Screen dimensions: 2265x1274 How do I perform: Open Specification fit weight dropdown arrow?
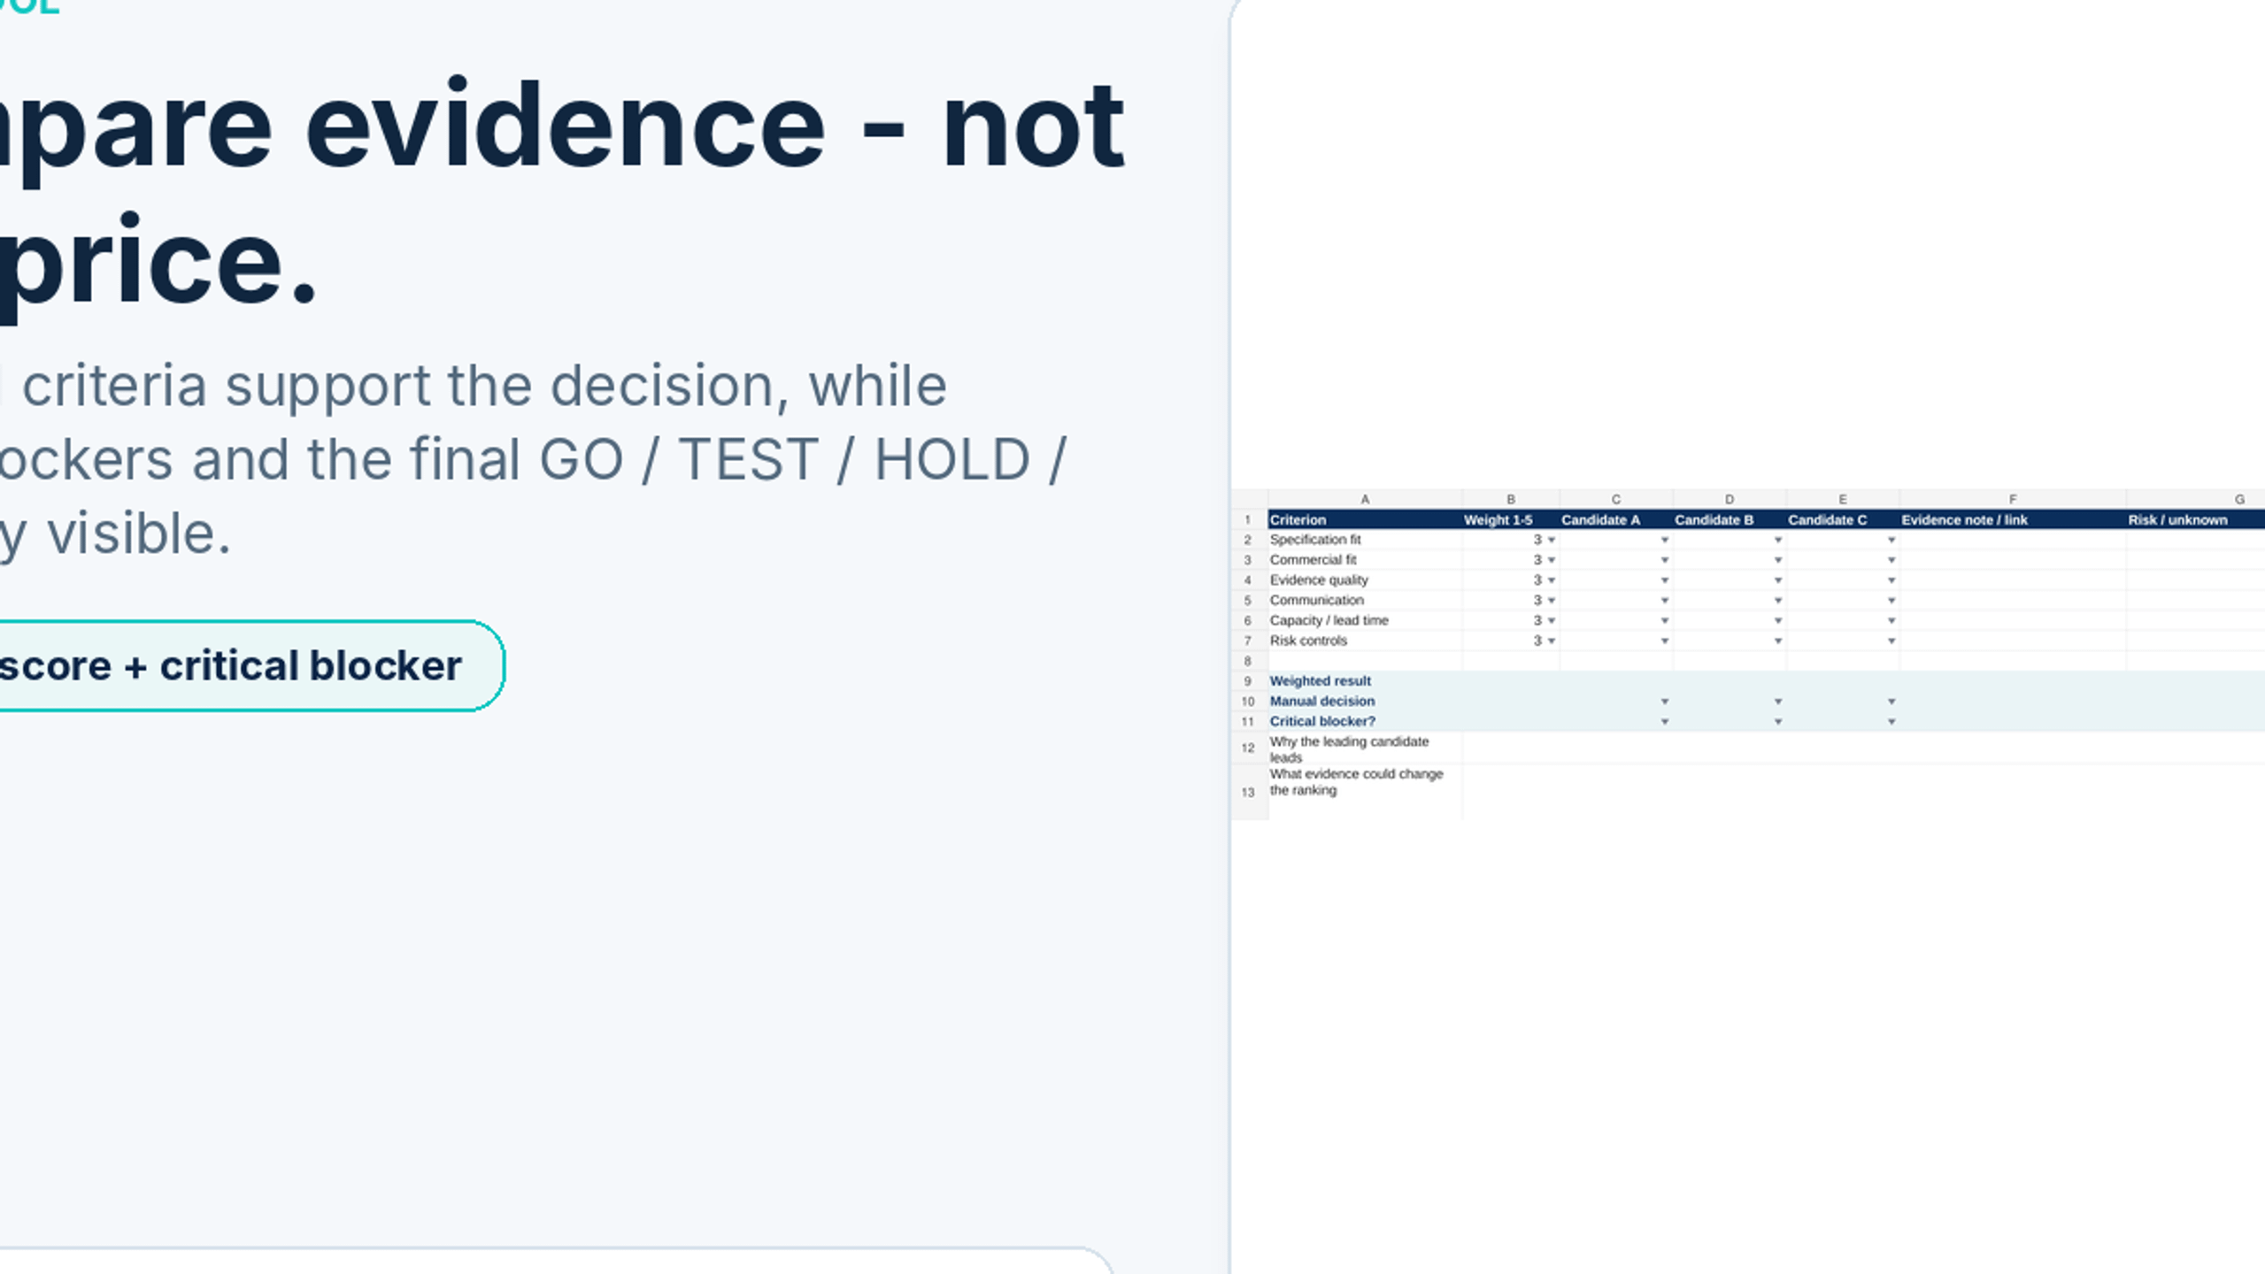tap(1551, 540)
